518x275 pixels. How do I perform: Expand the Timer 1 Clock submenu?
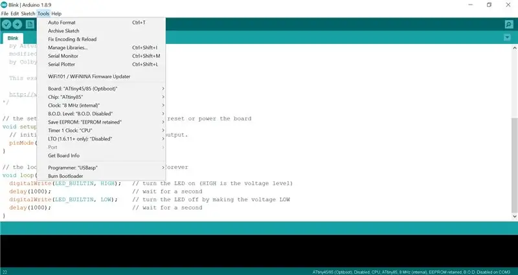tap(101, 131)
